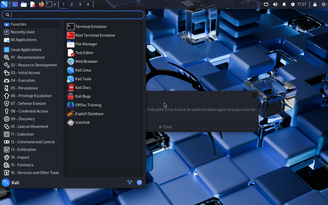Screen dimensions: 328x205
Task: Open 12 - Command and Control category
Action: click(x=32, y=142)
